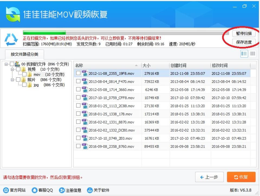Switch to thumbnail grid view icon

pyautogui.click(x=252, y=54)
